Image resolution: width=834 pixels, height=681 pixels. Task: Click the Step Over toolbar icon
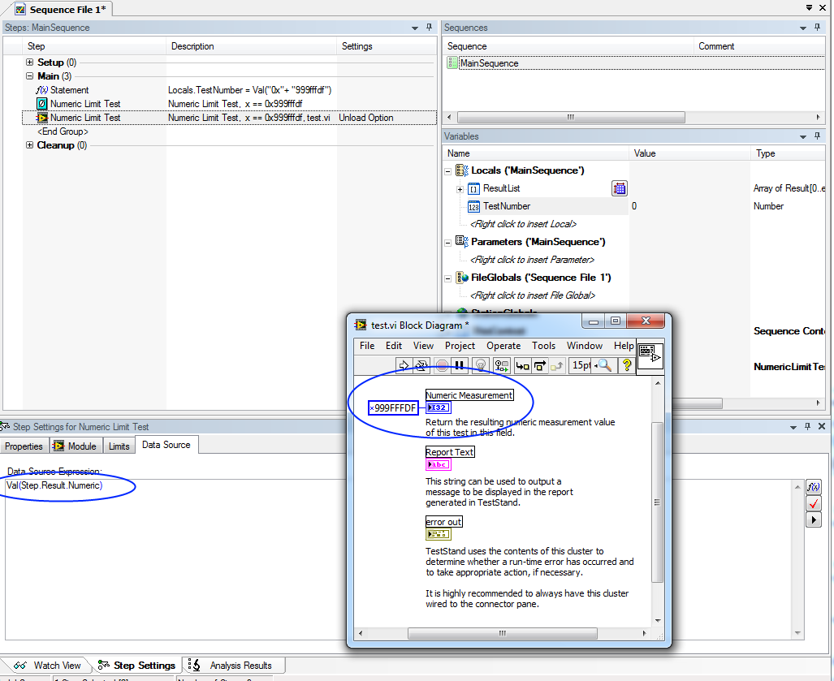click(540, 366)
